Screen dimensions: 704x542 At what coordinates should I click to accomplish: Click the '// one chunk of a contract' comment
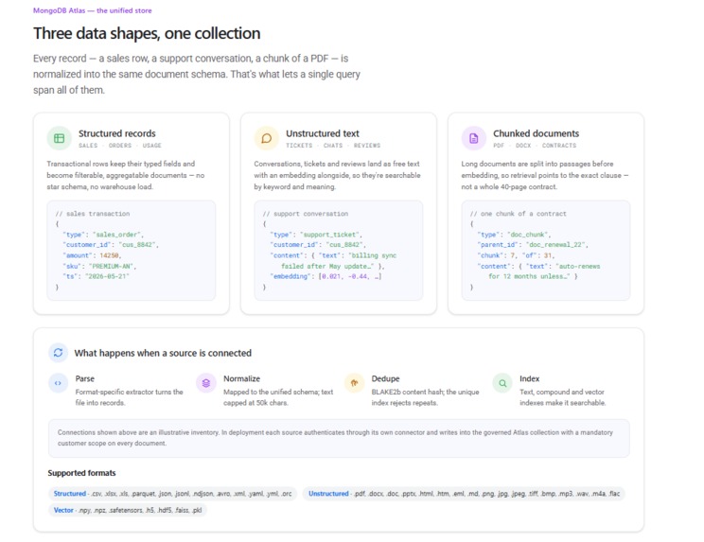519,214
